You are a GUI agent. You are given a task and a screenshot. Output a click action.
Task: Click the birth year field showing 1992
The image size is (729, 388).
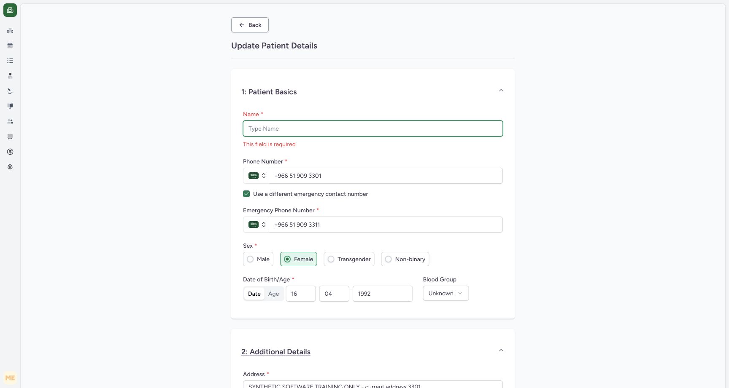point(383,294)
